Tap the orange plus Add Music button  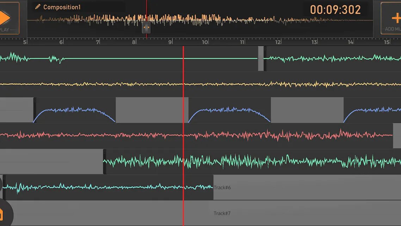[391, 18]
